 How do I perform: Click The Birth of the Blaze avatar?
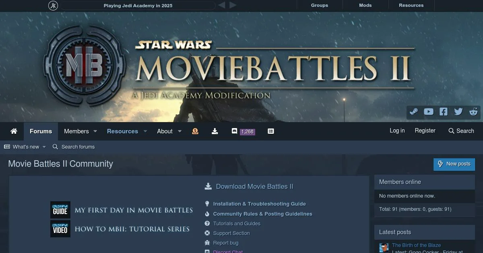(384, 248)
